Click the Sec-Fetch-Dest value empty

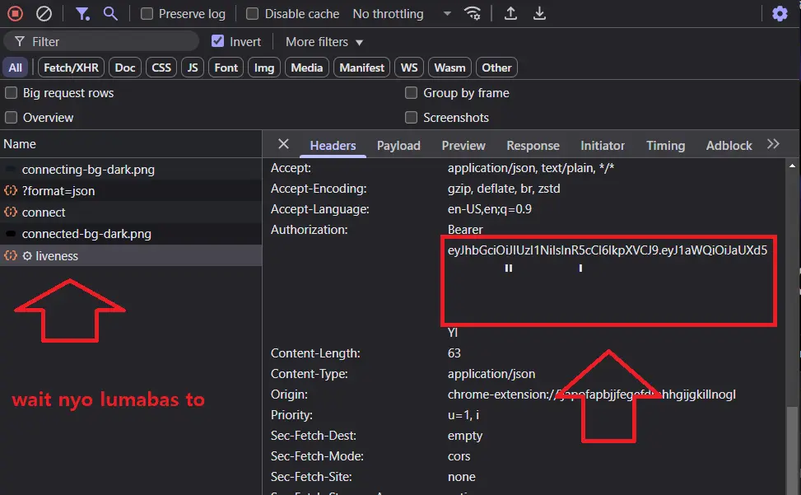click(x=465, y=435)
